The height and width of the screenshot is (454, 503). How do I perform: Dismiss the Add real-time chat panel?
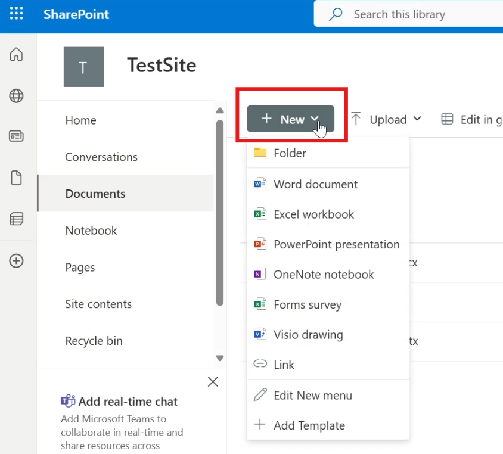(213, 381)
